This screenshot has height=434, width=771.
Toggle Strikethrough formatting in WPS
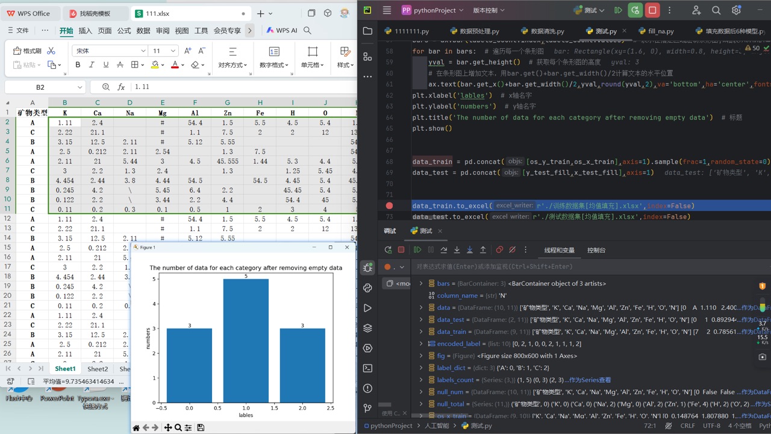coord(120,65)
